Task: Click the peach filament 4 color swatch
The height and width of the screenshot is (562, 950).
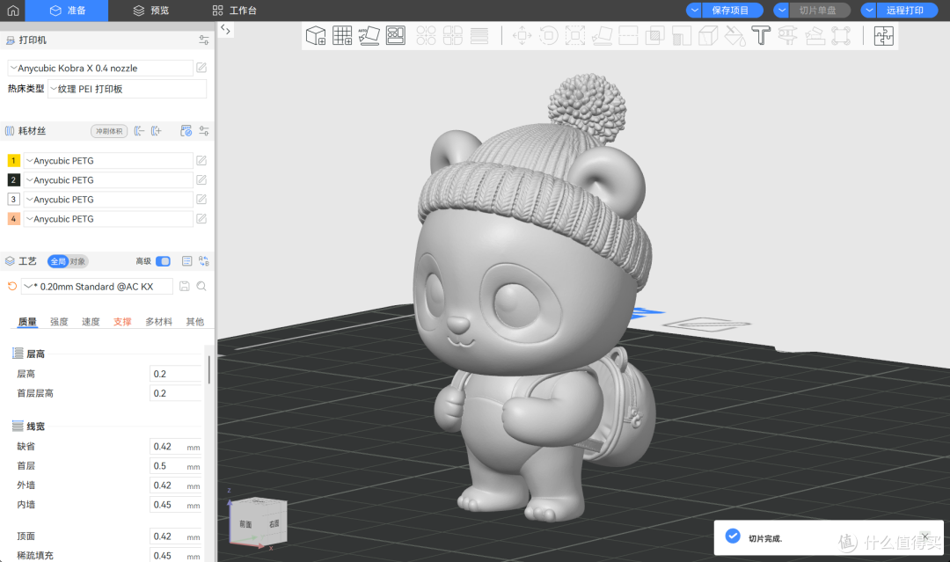Action: coord(13,219)
